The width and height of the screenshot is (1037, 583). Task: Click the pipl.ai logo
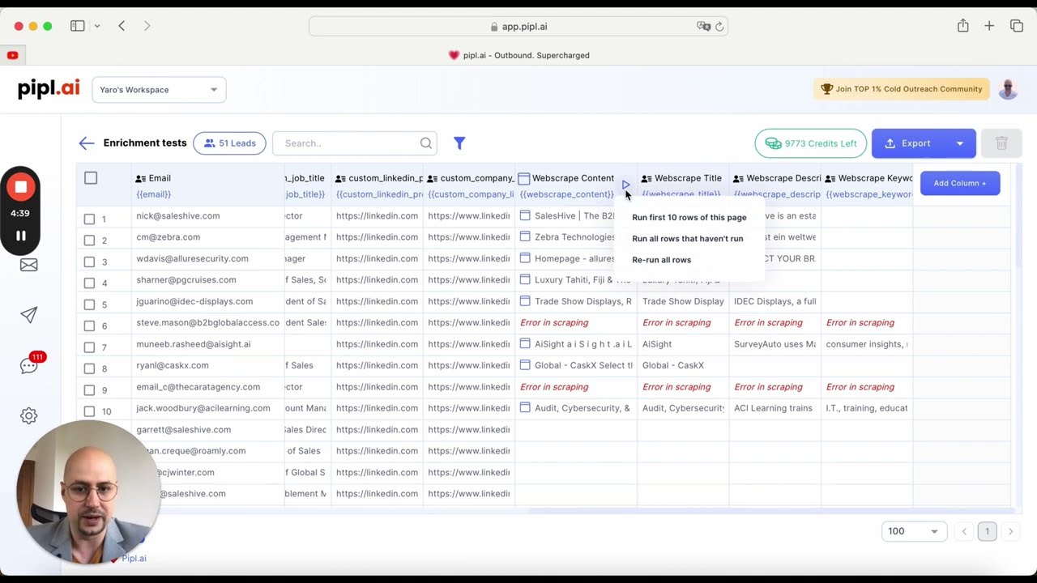coord(49,89)
